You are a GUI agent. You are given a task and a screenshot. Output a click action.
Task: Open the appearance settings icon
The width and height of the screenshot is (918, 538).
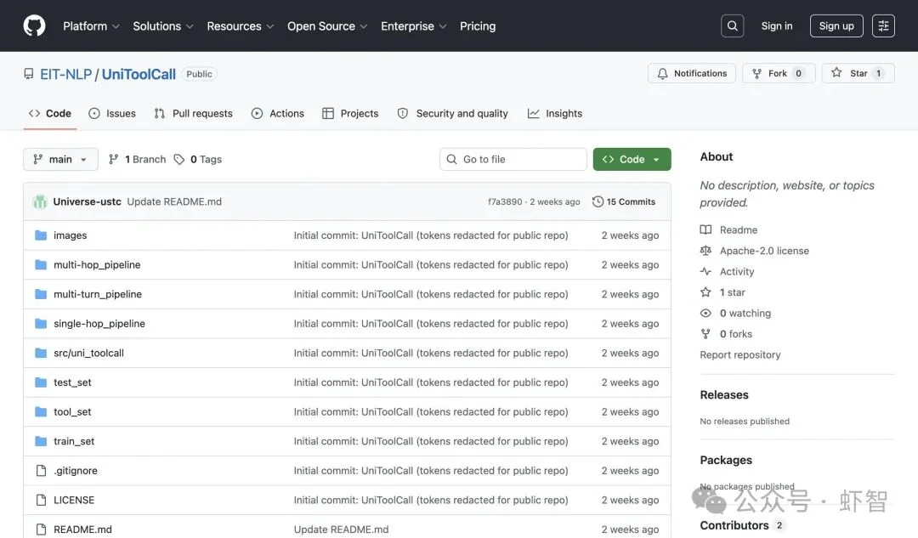(883, 26)
